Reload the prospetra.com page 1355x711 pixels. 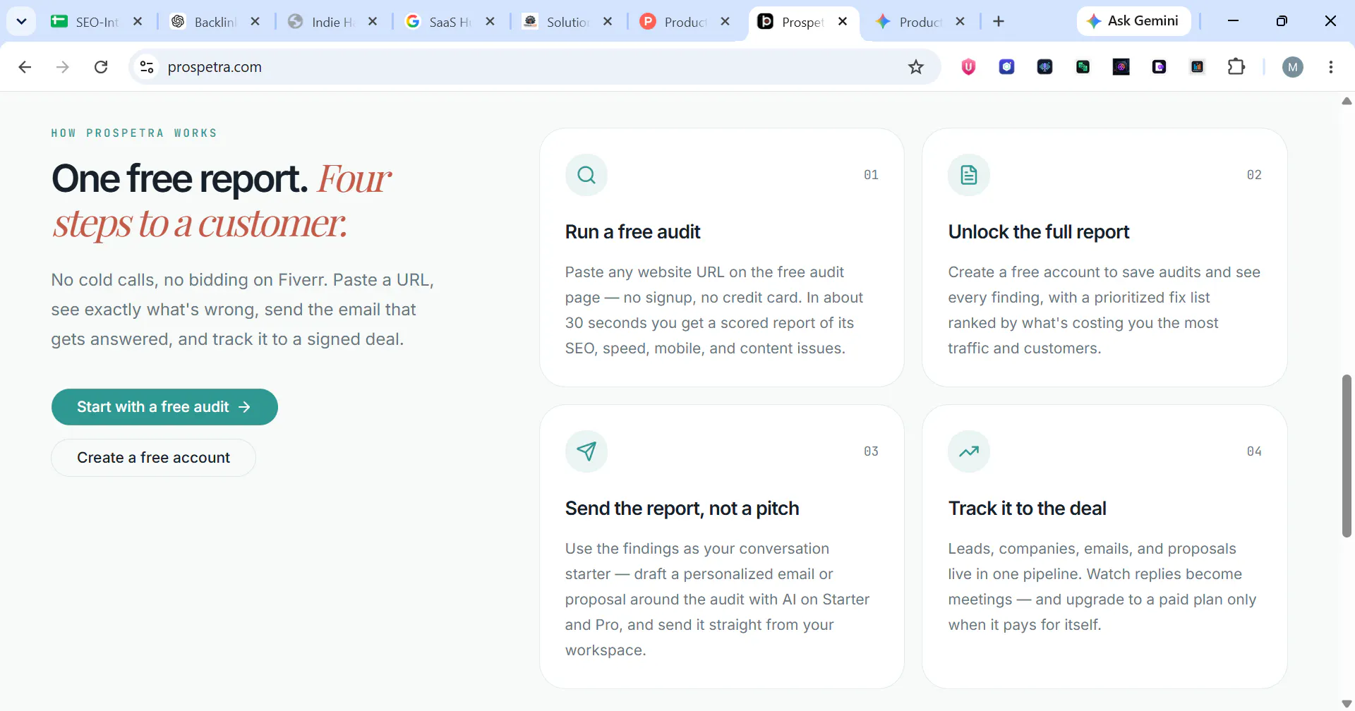coord(101,67)
